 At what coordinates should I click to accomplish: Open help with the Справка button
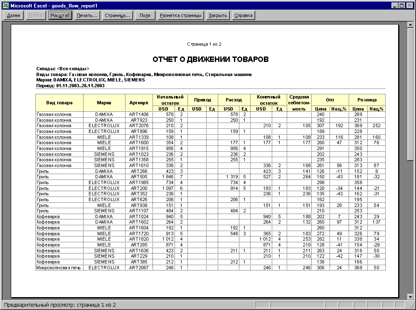point(243,15)
